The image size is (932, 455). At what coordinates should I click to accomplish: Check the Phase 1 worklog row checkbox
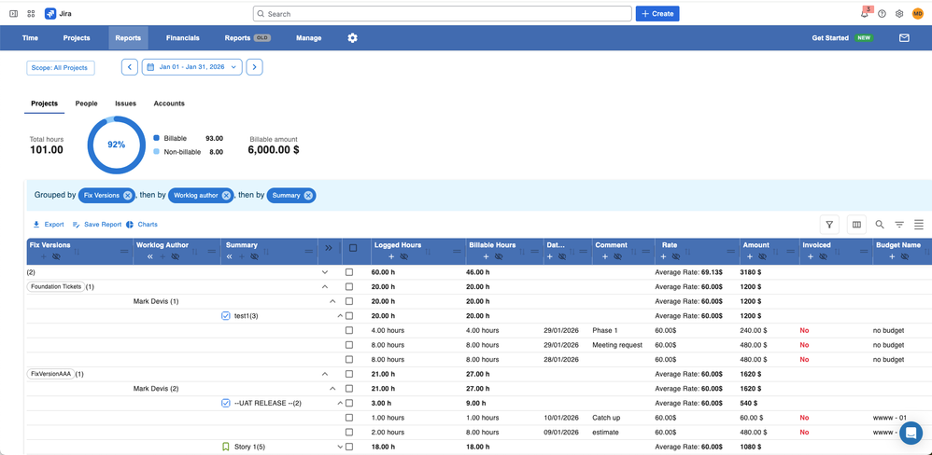pyautogui.click(x=349, y=330)
